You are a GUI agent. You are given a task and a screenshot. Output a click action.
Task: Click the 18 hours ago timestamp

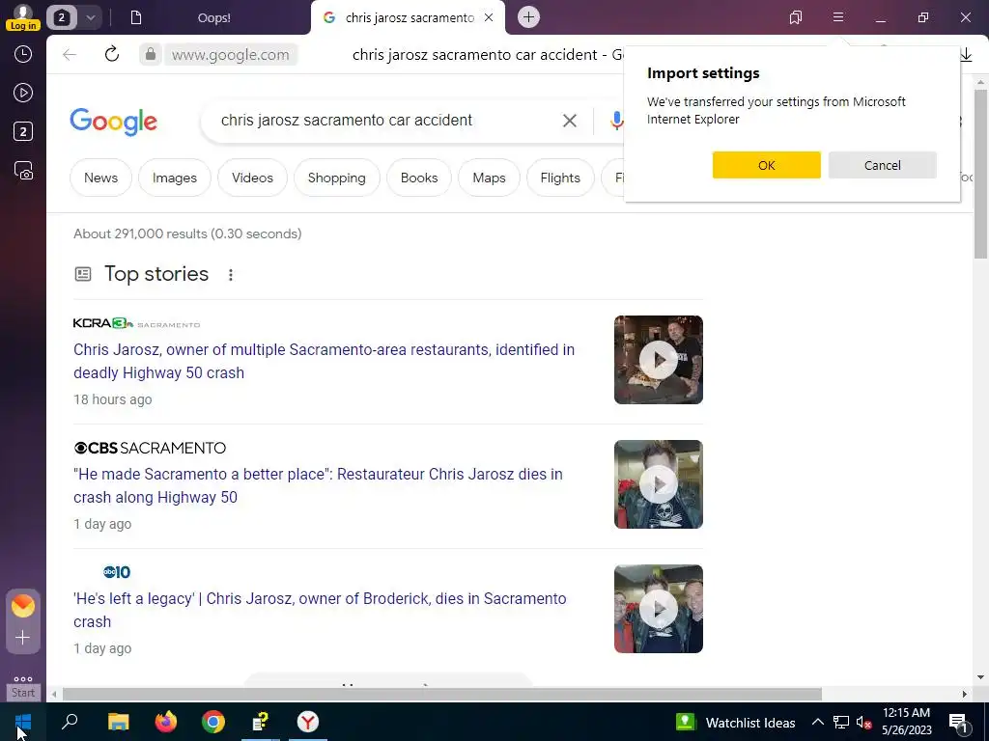point(113,399)
